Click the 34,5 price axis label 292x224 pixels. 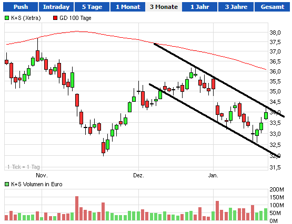275,102
